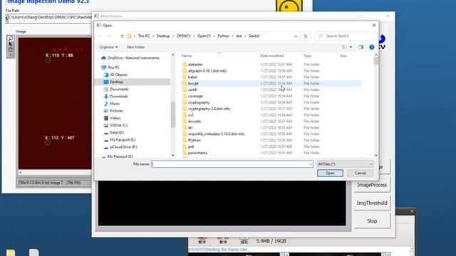Expand the File name history dropdown
Image resolution: width=456 pixels, height=256 pixels.
(x=311, y=164)
